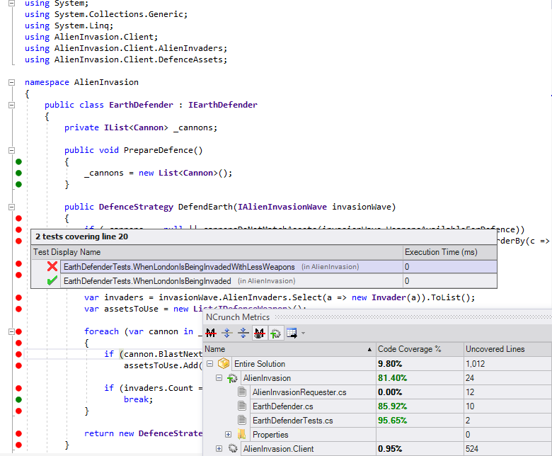This screenshot has height=456, width=552.
Task: Select EarthDefenderTests.cs in the metrics tree
Action: pos(292,421)
